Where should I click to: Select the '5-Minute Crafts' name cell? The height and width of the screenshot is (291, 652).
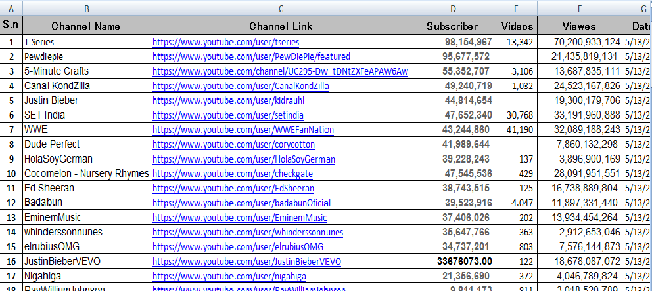(87, 71)
